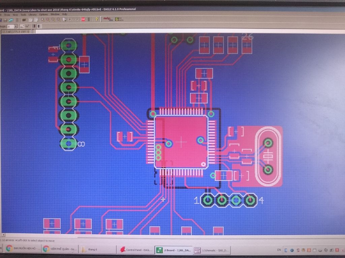345x258 pixels.
Task: Open the View menu
Action: [x=15, y=14]
